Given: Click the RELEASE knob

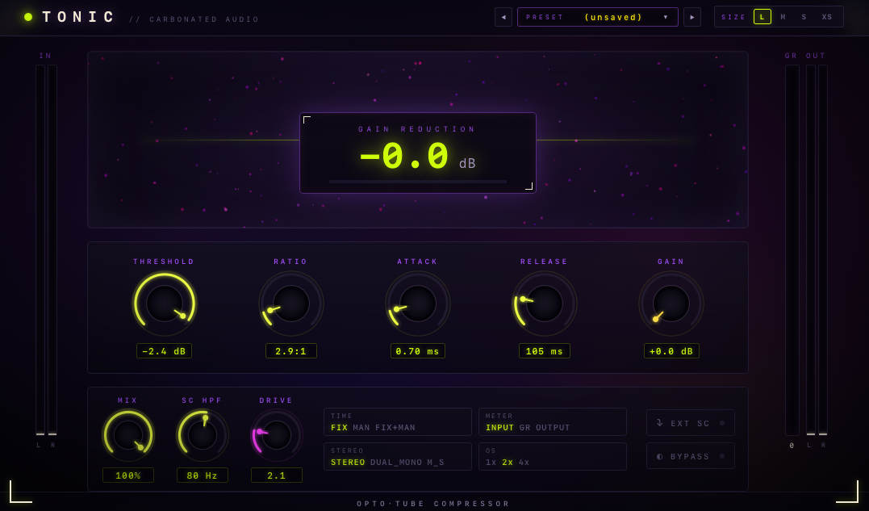Looking at the screenshot, I should pyautogui.click(x=544, y=304).
